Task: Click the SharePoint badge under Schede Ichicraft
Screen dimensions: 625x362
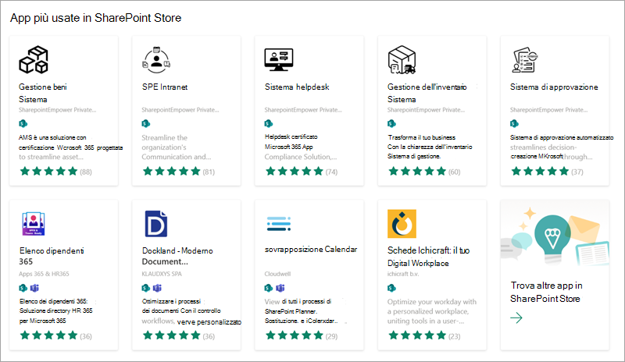Action: [391, 288]
